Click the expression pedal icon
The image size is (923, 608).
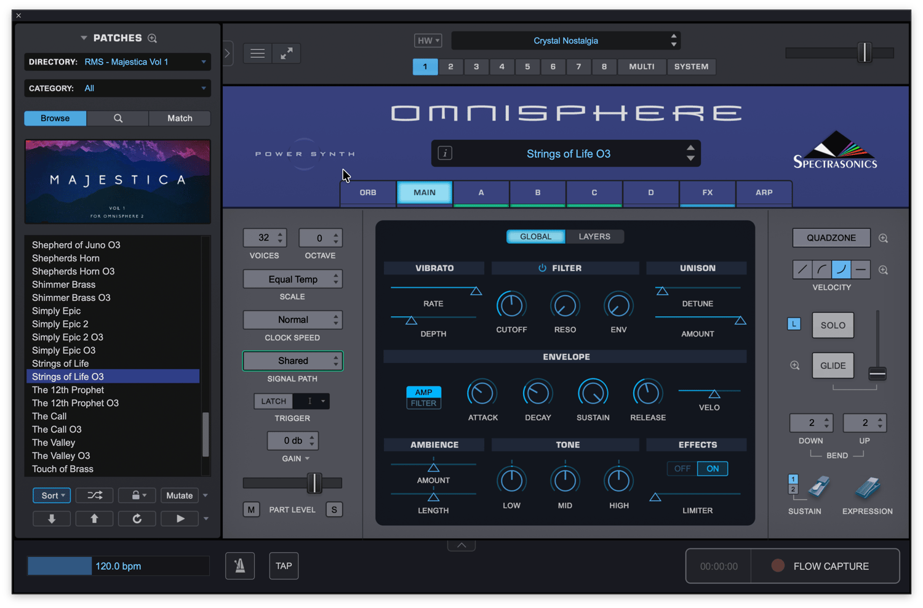(x=868, y=487)
